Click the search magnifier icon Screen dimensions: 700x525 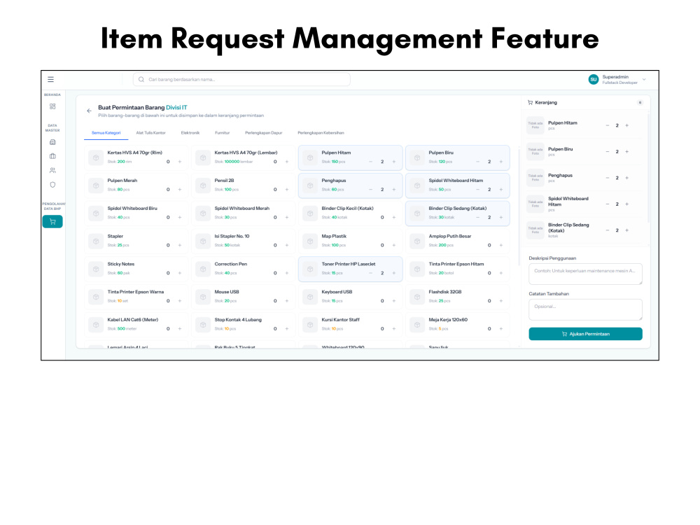[x=141, y=80]
